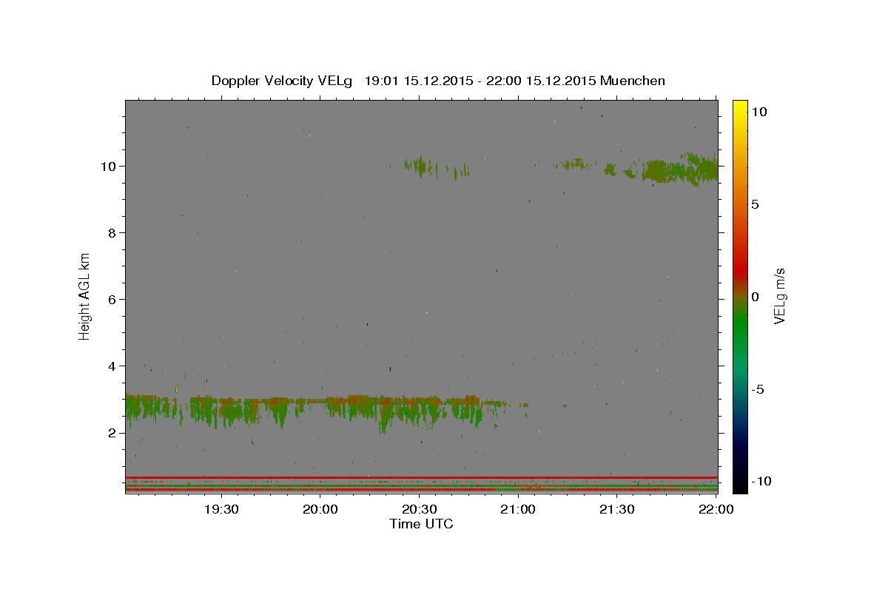Viewport: 888px width, 592px height.
Task: Click the height tick label 4
Action: [113, 366]
